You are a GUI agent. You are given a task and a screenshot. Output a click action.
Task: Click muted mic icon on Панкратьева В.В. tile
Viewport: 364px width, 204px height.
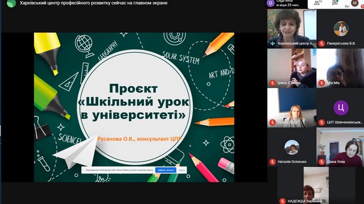pos(321,44)
